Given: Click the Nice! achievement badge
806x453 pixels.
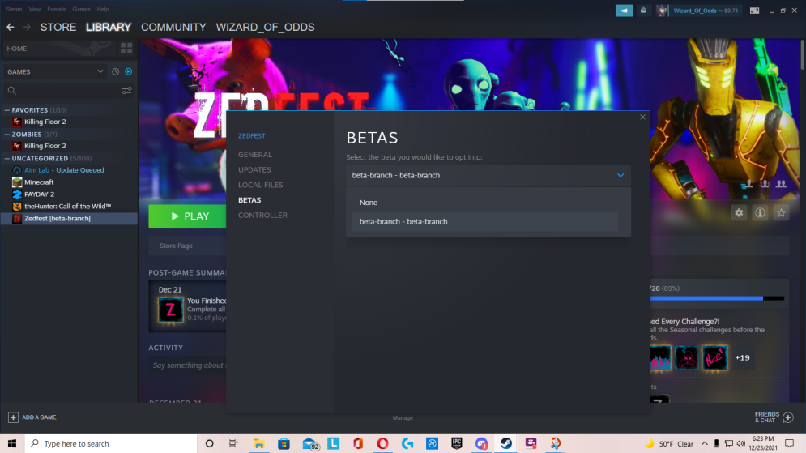Looking at the screenshot, I should point(714,358).
